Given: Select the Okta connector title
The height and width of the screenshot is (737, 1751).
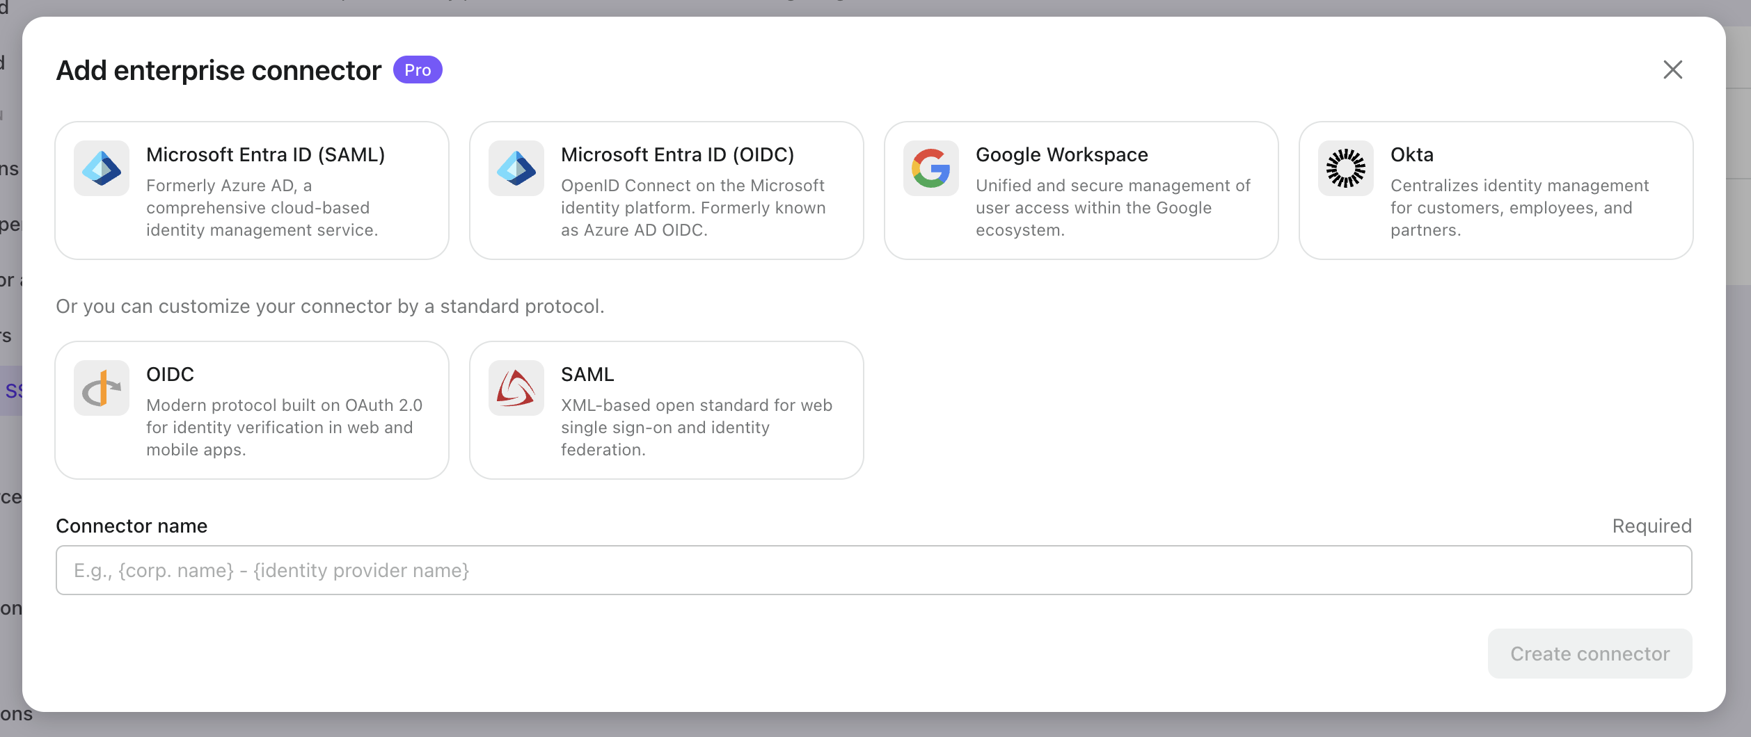Looking at the screenshot, I should (x=1412, y=154).
